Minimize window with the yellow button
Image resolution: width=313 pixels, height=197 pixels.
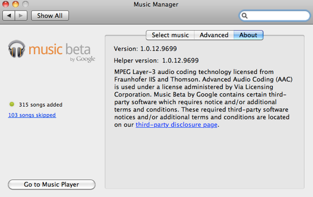tap(16, 4)
